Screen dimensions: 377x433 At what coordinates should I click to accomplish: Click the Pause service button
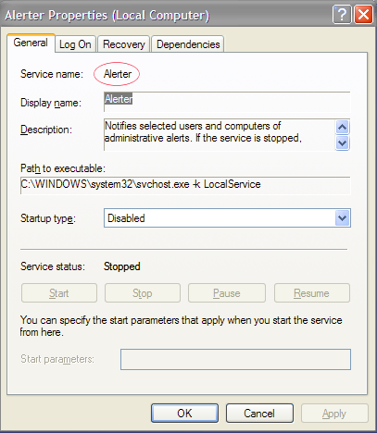[x=227, y=293]
